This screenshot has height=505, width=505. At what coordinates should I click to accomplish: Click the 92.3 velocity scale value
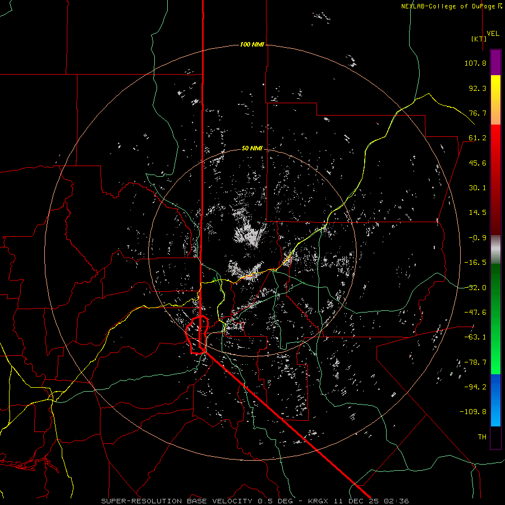(x=478, y=88)
